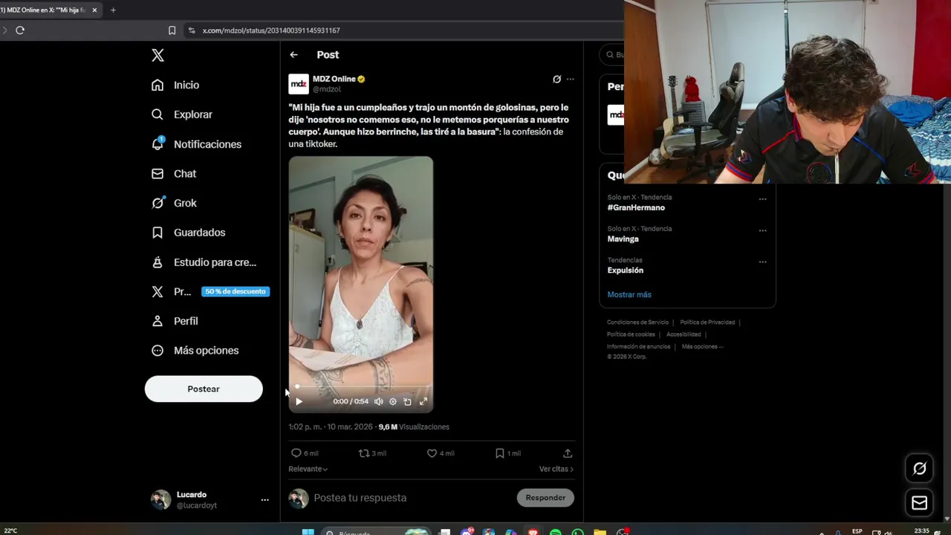The width and height of the screenshot is (951, 535).
Task: Open Información de anuncios link
Action: (638, 346)
